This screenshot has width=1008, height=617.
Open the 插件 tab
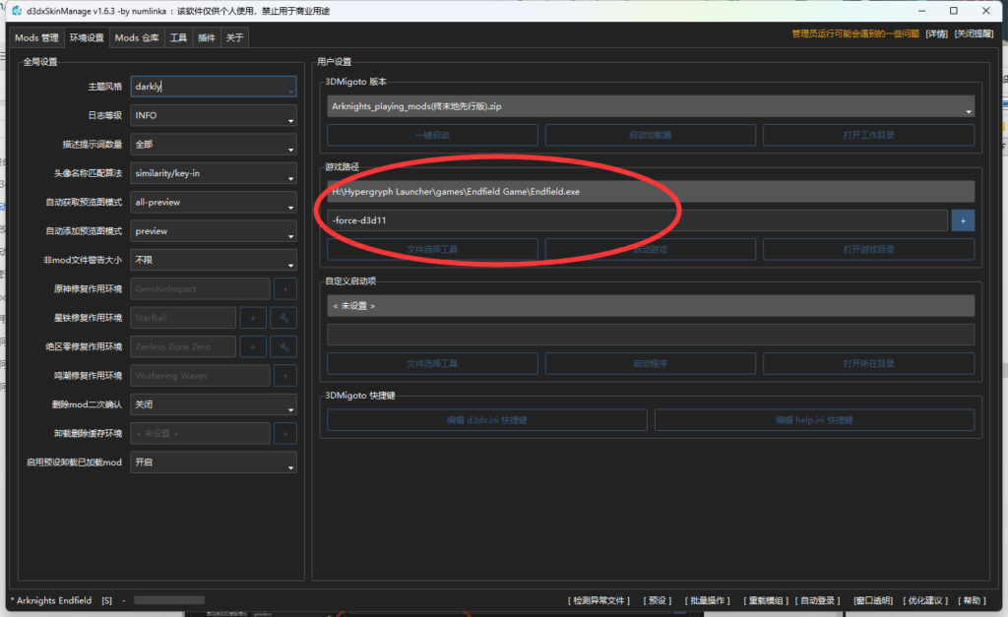coord(206,37)
